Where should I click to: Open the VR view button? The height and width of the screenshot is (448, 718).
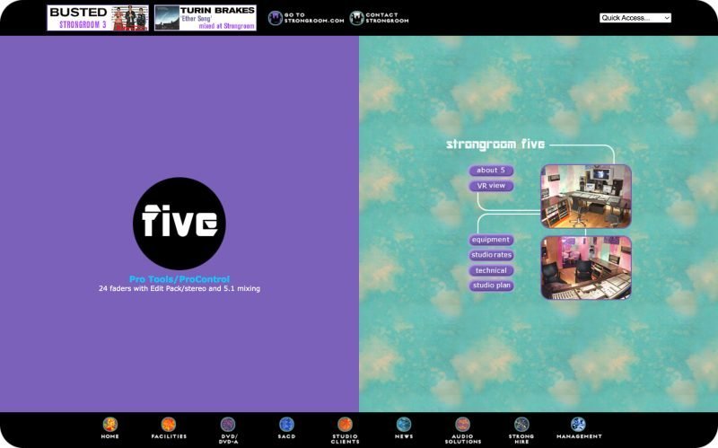click(491, 186)
